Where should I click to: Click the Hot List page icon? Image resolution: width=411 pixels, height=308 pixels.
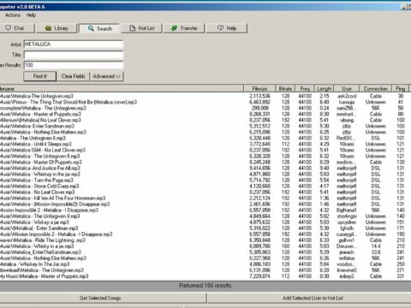pos(133,28)
